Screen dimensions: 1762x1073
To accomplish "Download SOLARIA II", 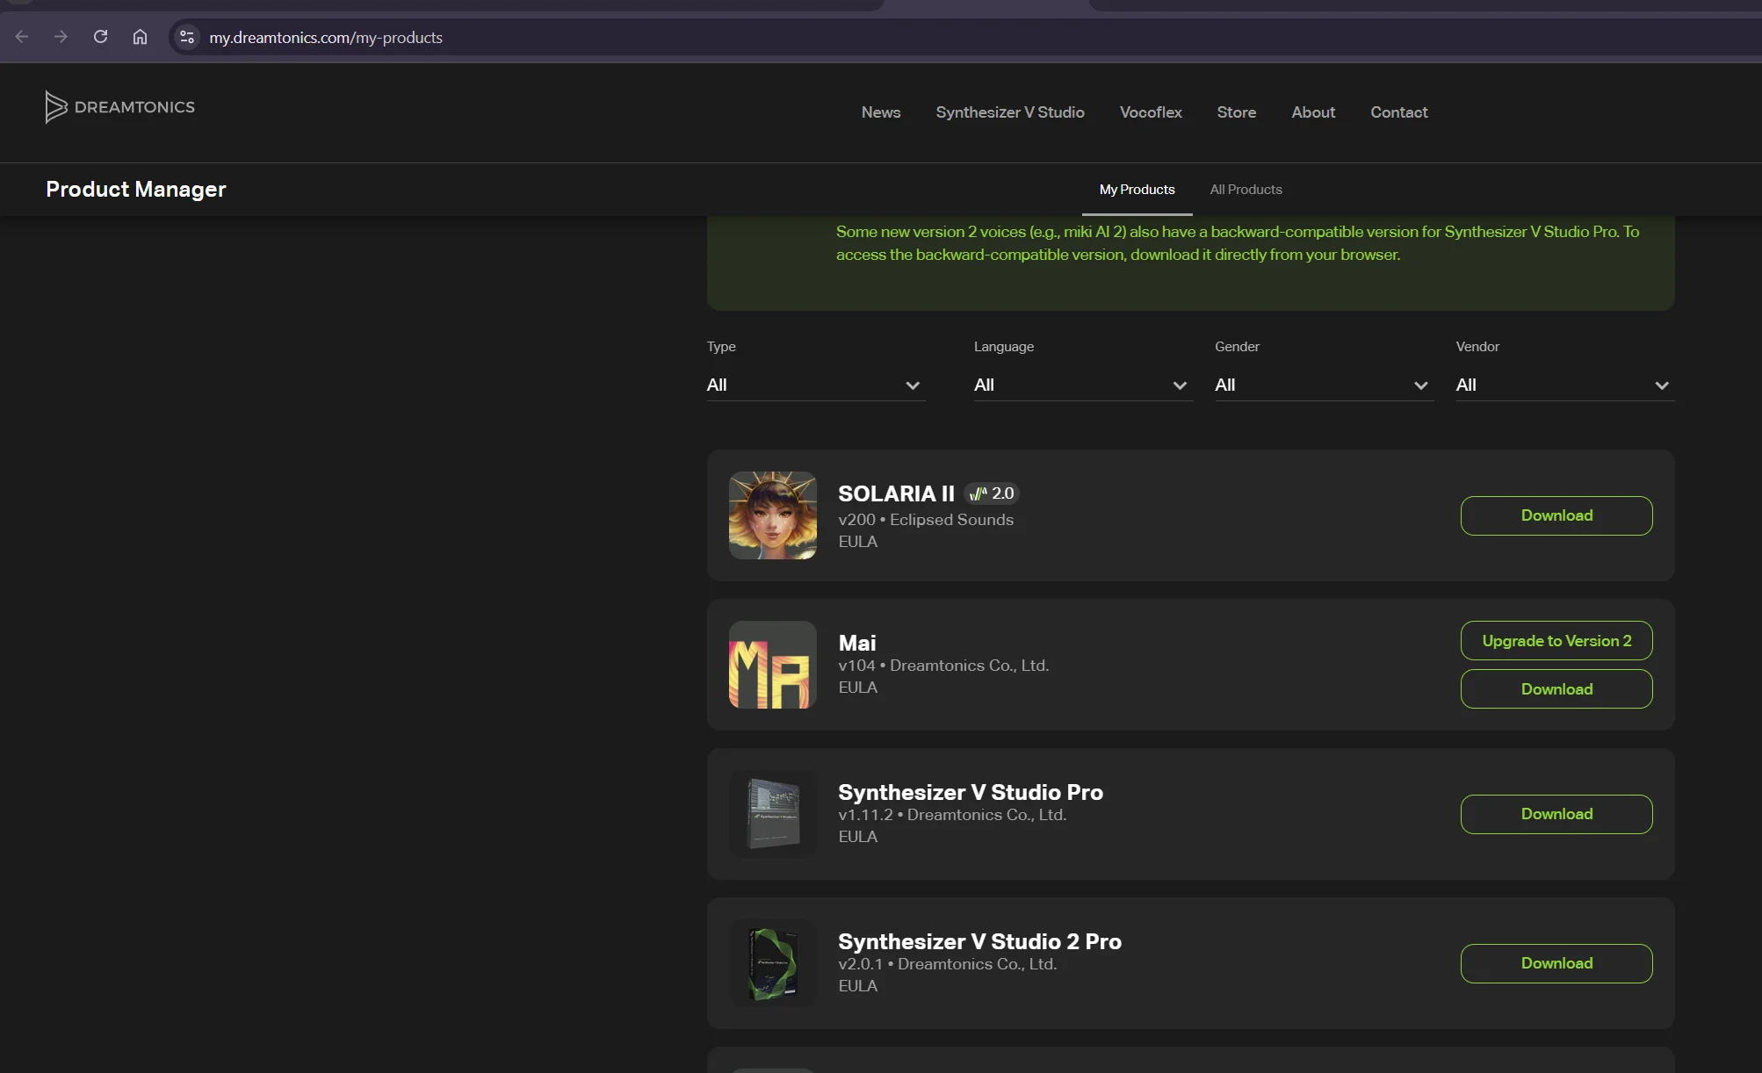I will click(x=1556, y=515).
